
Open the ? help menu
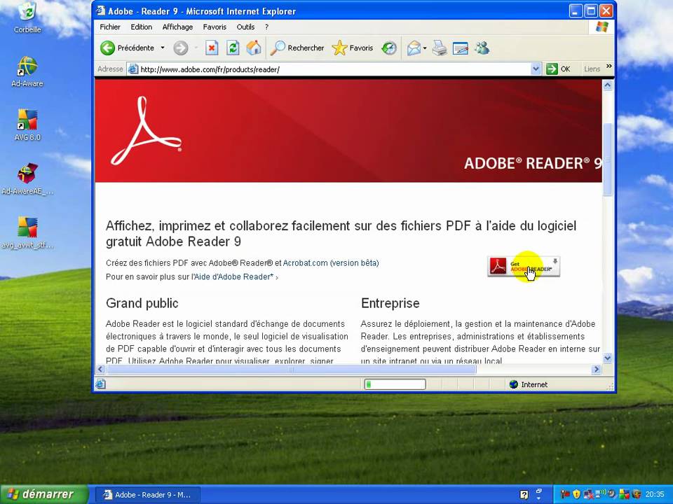pyautogui.click(x=266, y=27)
